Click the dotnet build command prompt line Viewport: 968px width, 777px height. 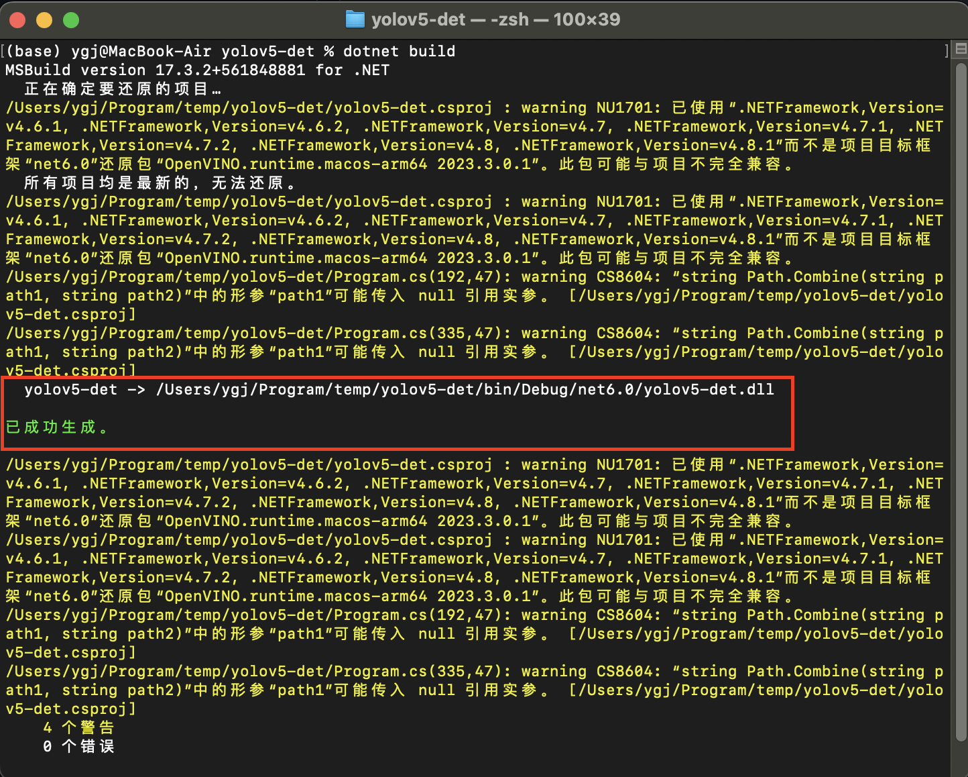coord(228,50)
